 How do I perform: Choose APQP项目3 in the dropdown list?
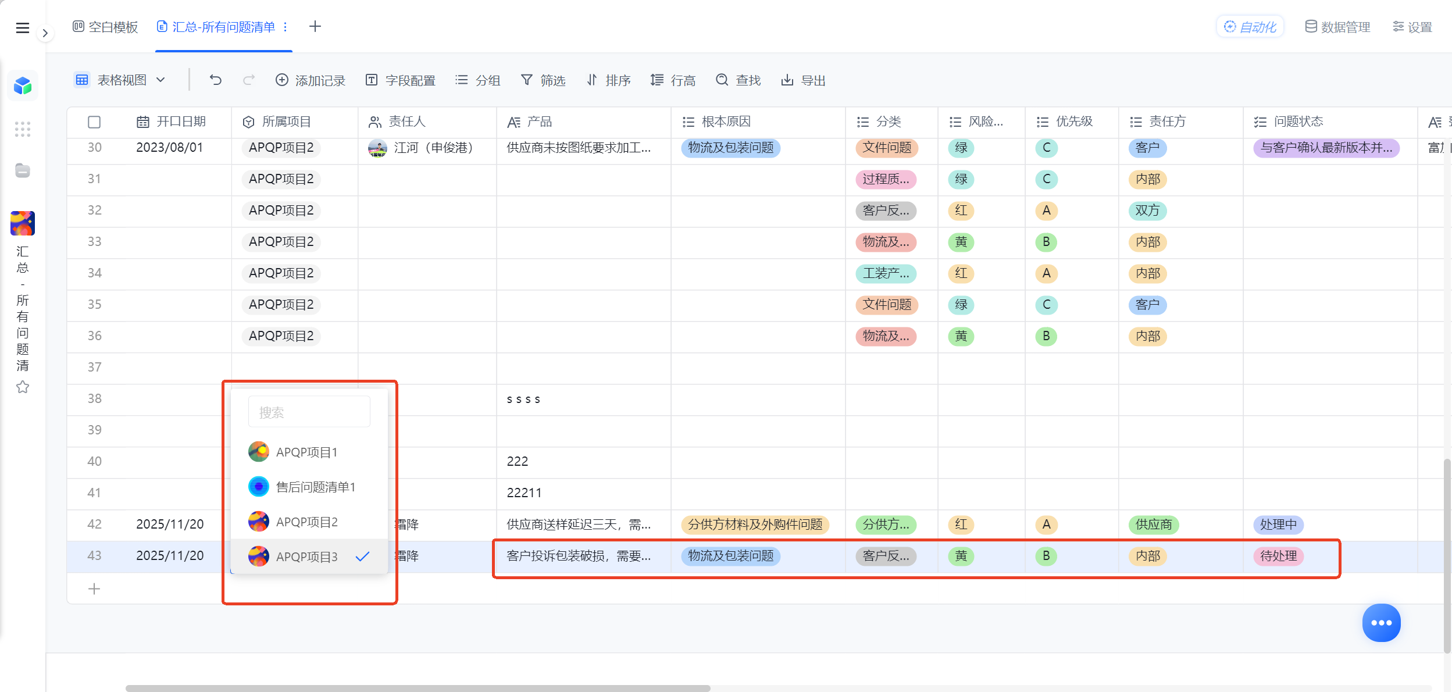click(x=309, y=557)
